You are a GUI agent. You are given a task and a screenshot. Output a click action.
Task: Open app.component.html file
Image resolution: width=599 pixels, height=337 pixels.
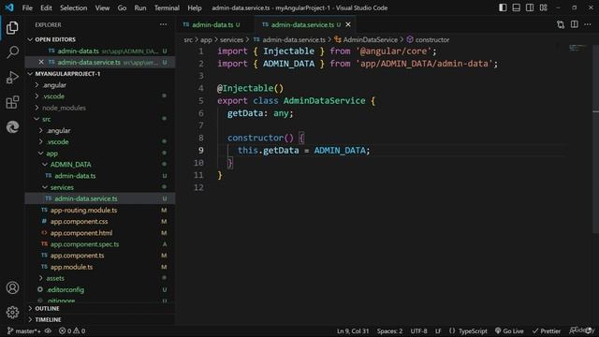point(100,233)
